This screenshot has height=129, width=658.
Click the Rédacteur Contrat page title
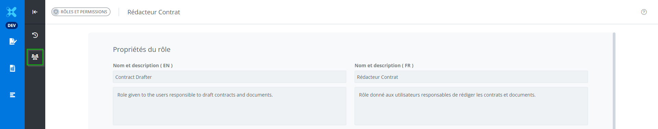coord(154,12)
